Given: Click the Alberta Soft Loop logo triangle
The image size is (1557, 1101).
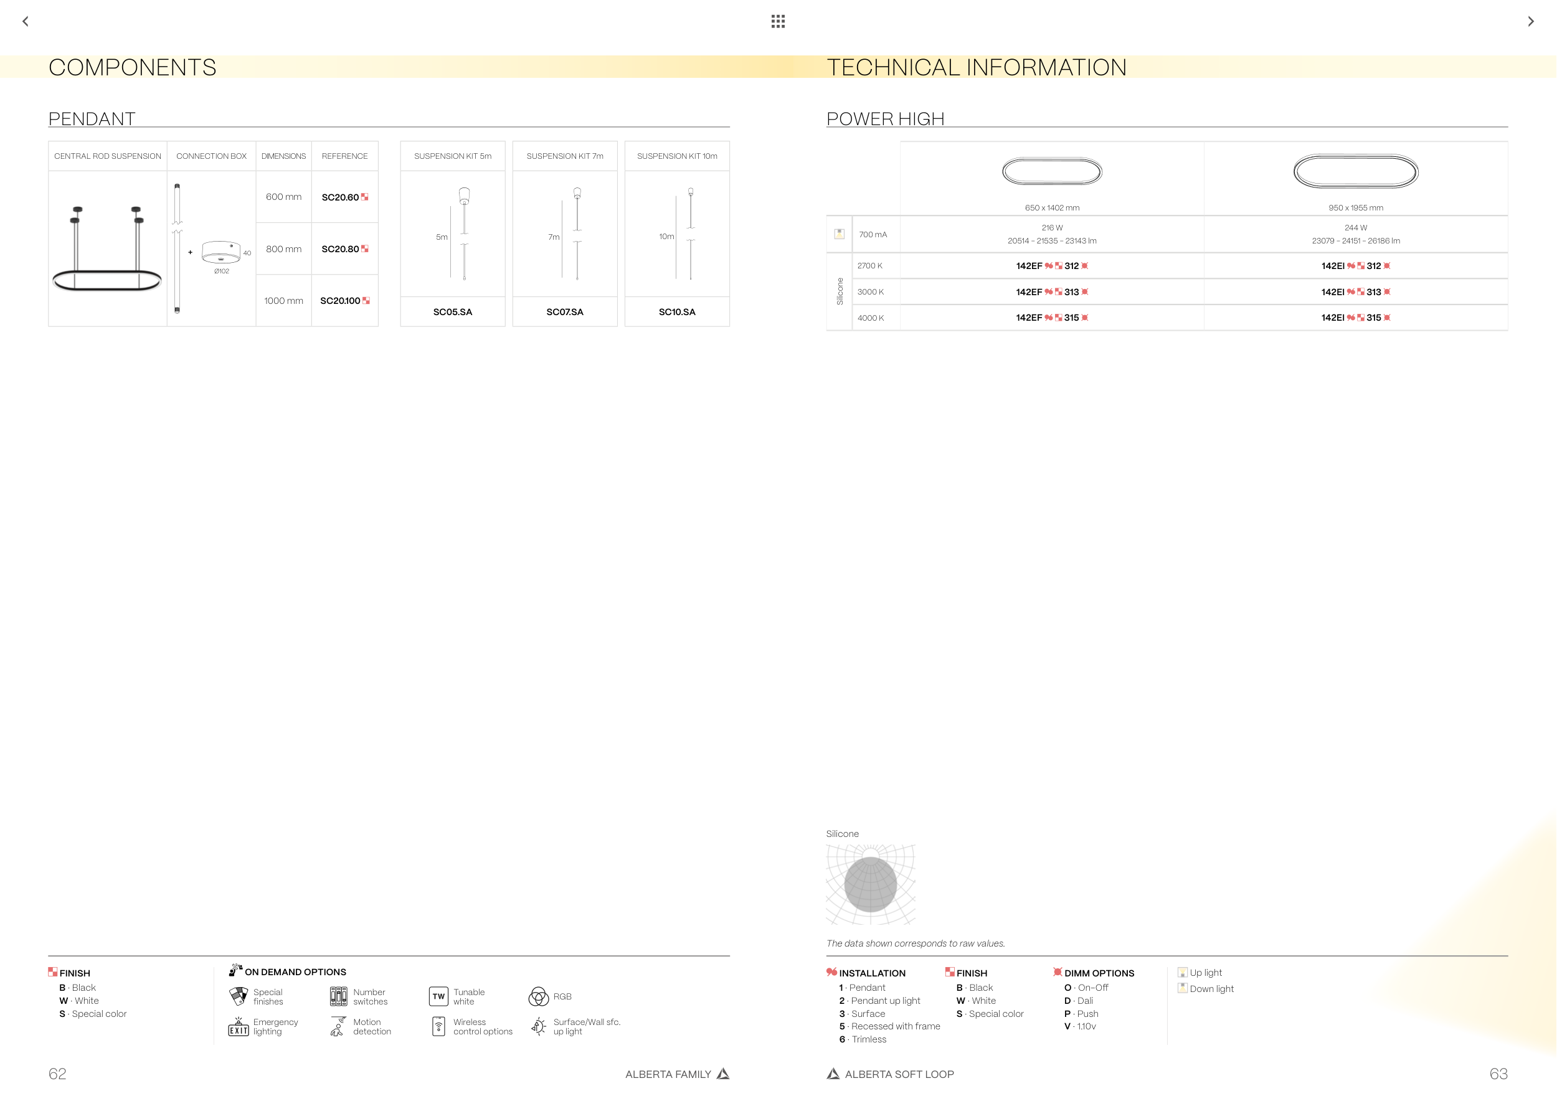Looking at the screenshot, I should [833, 1074].
